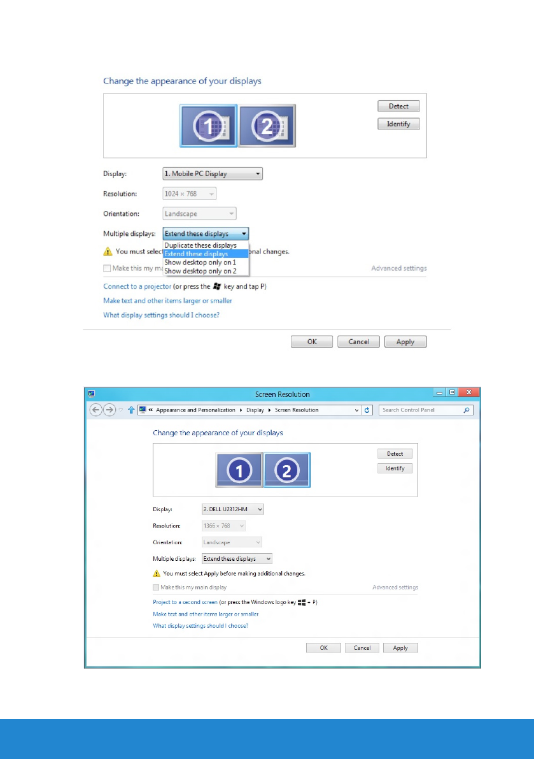534x759 pixels.
Task: Open 'Advanced settings' link in lower window
Action: tap(395, 587)
